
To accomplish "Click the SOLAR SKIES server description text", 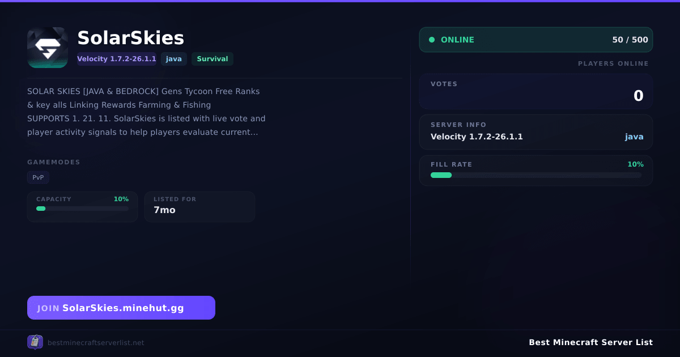I will [x=146, y=112].
